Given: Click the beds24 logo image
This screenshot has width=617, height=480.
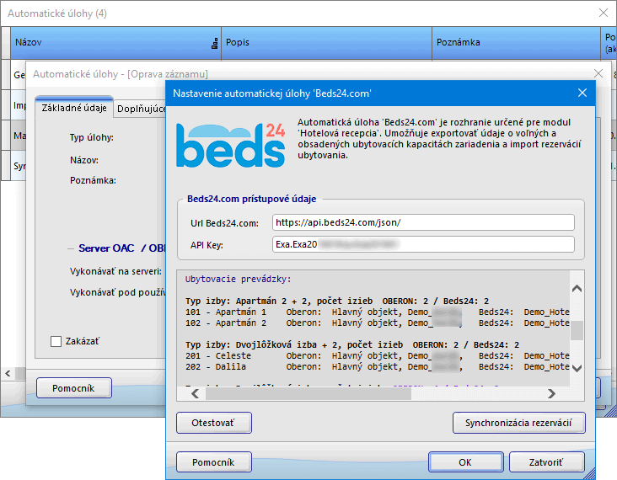Looking at the screenshot, I should (x=231, y=144).
